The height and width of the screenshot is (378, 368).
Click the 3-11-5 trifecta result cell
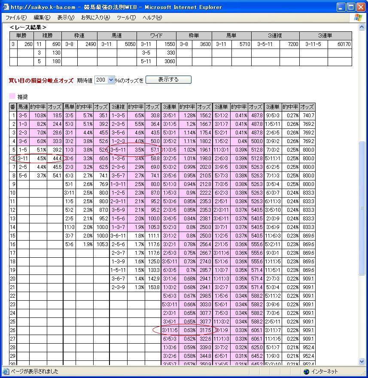pos(313,44)
